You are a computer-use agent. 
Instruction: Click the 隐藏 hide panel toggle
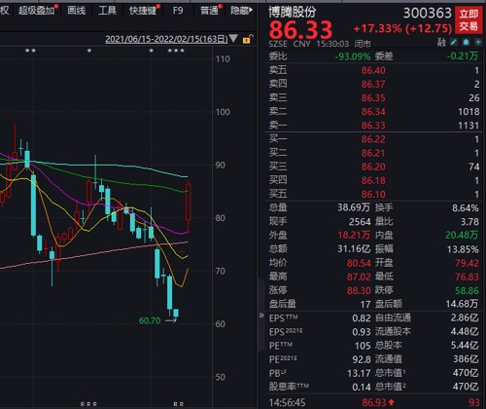(x=241, y=11)
